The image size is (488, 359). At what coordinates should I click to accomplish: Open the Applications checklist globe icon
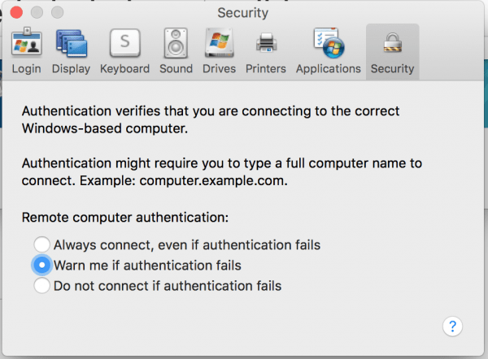point(329,43)
